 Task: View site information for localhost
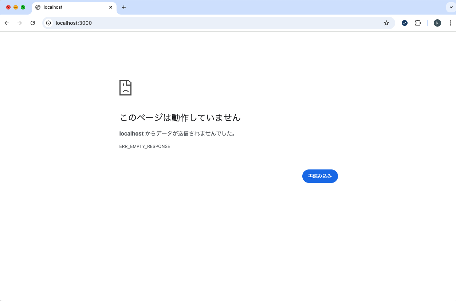pyautogui.click(x=48, y=23)
